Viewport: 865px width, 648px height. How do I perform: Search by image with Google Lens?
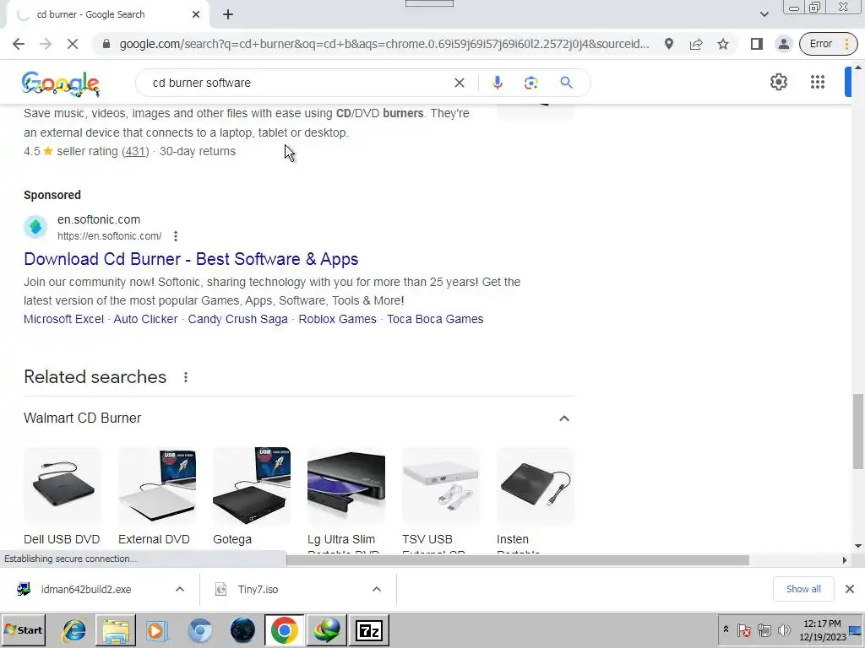click(x=530, y=83)
